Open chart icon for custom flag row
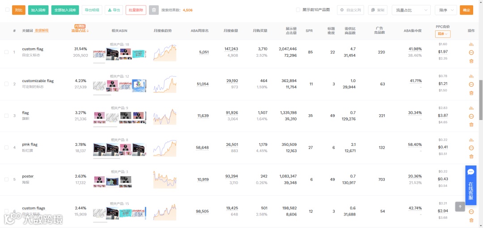483x228 pixels. 471,44
